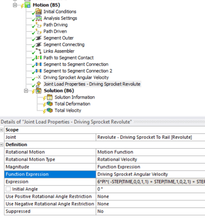Click the highlighted Function Expression property label
The width and height of the screenshot is (205, 221).
click(50, 174)
